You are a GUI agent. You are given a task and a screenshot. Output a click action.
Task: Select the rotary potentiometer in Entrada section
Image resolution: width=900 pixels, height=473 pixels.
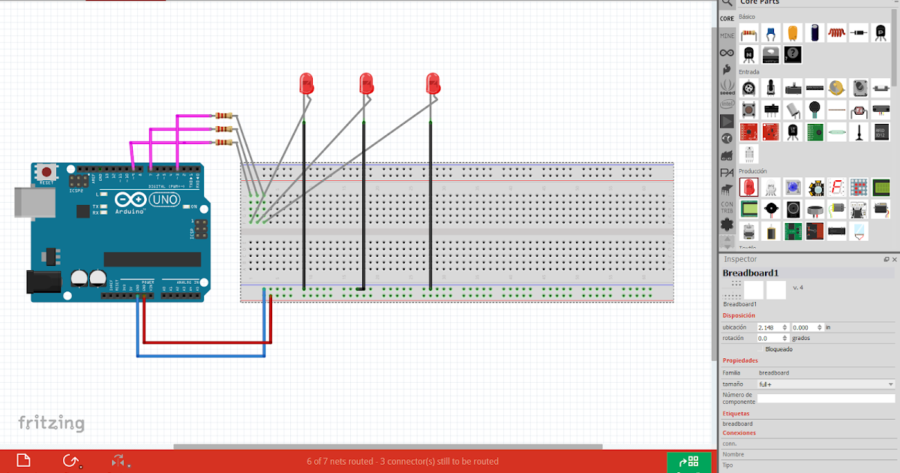tap(748, 86)
